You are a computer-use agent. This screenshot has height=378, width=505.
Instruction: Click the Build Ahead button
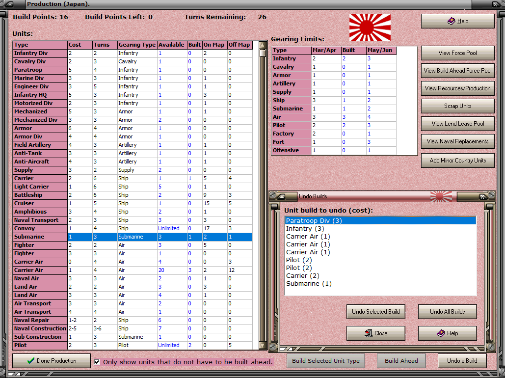pos(401,361)
